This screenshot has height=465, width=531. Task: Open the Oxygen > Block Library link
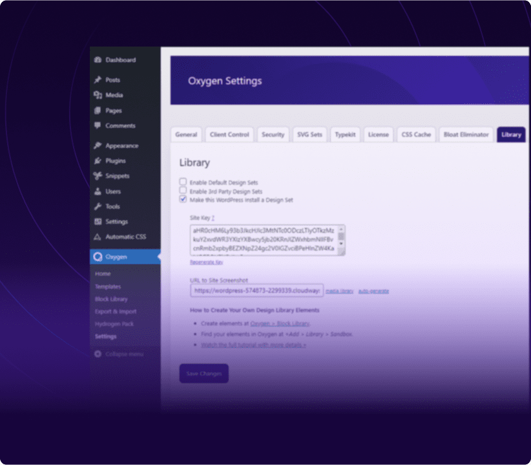[280, 323]
